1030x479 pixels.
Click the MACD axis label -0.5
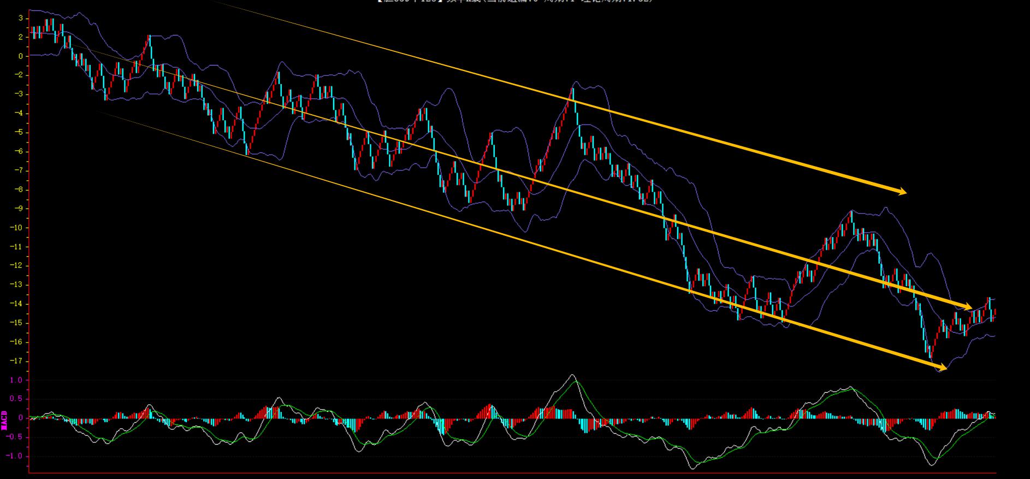(x=16, y=437)
